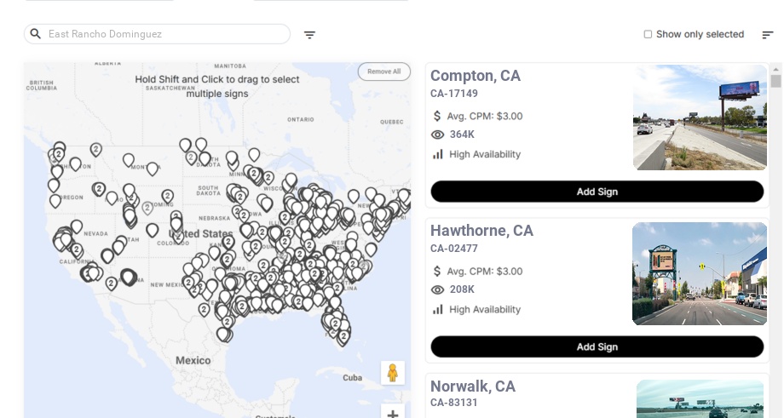Open the filter options icon beside search
This screenshot has width=784, height=418.
coord(309,35)
